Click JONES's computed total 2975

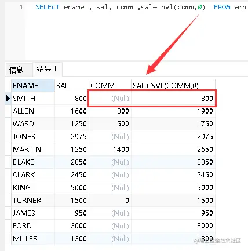point(205,137)
